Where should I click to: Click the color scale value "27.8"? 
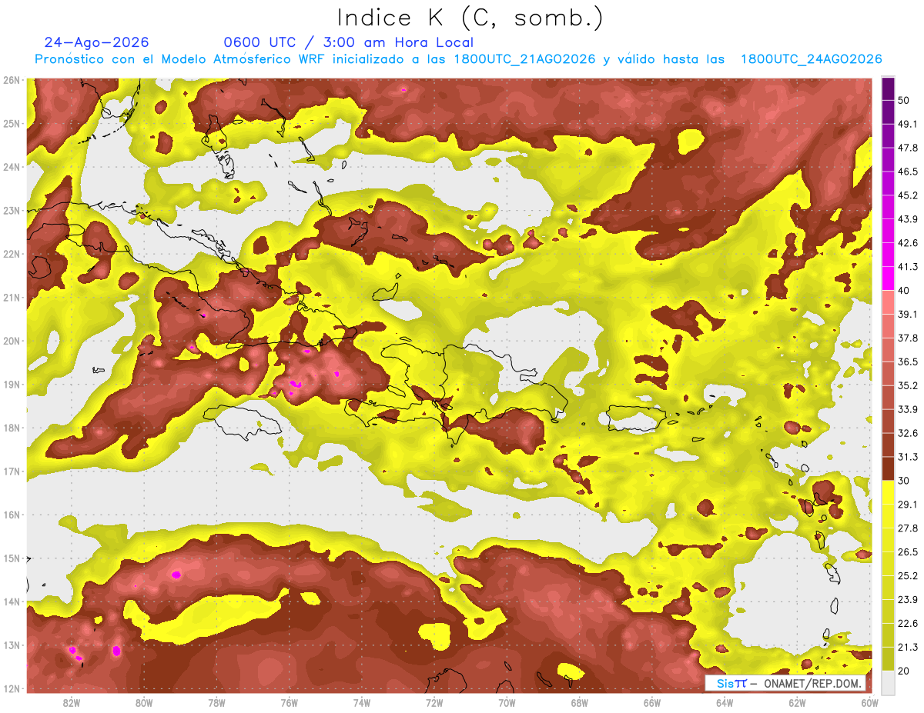click(x=908, y=528)
